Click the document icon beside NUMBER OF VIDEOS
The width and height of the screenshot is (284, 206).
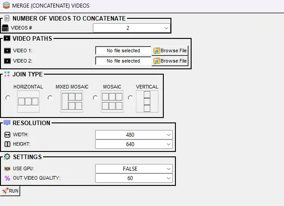7,18
